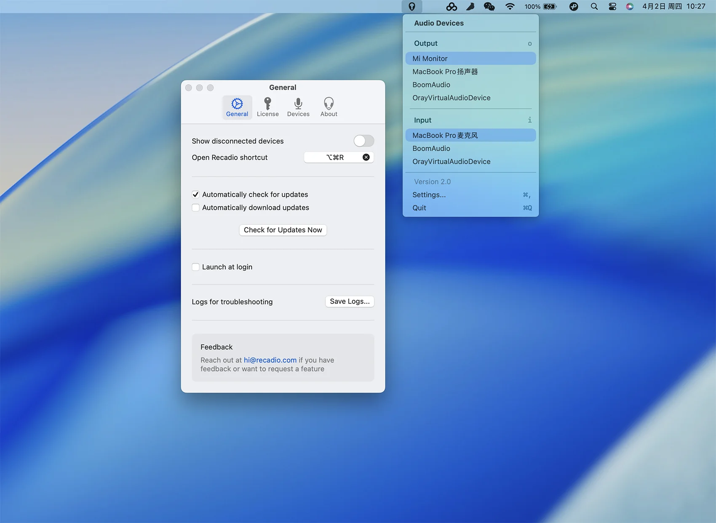
Task: Uncheck Automatically check for updates
Action: [196, 195]
